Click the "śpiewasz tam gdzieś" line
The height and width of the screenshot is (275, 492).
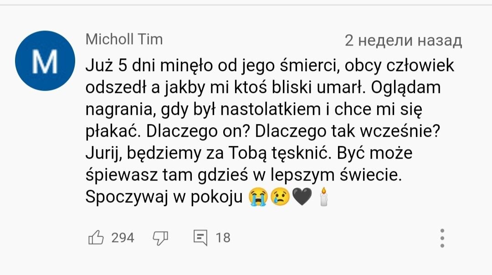click(243, 175)
